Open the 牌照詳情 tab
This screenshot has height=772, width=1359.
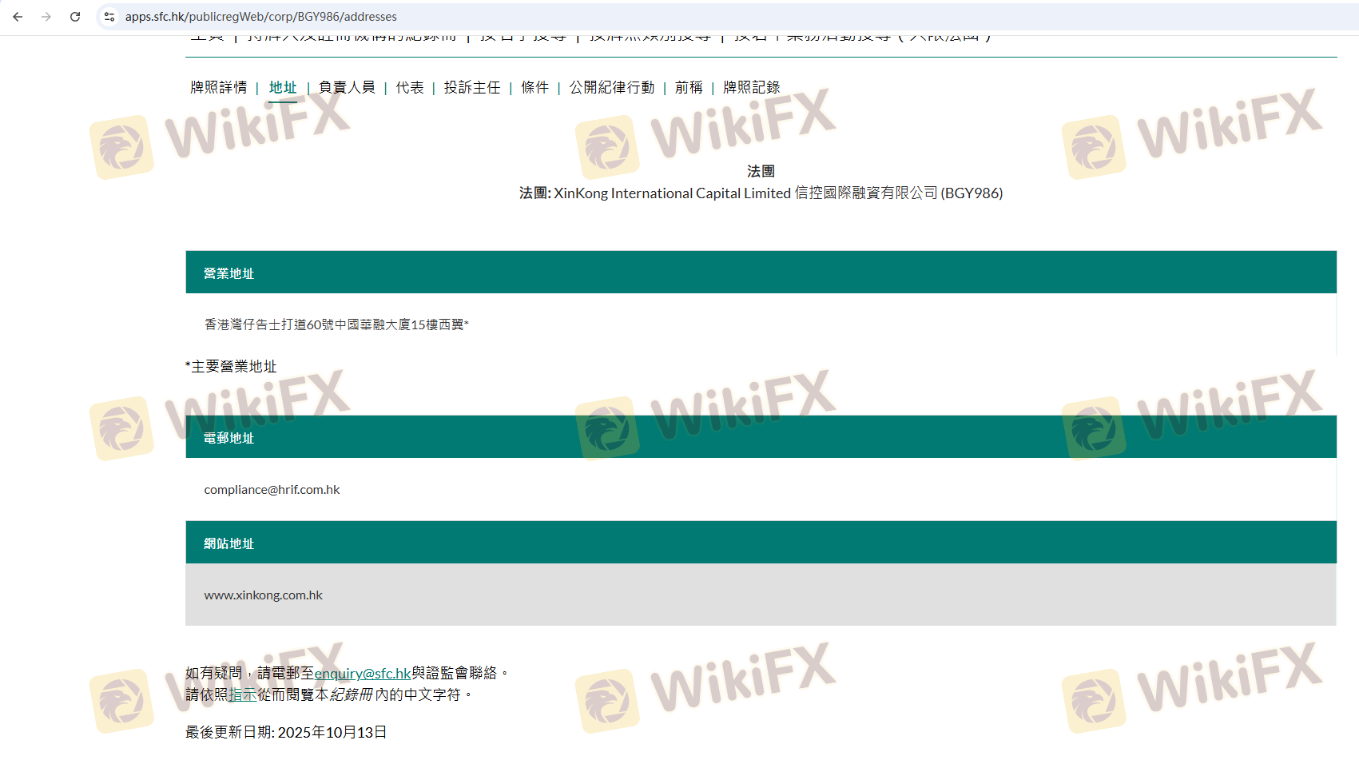click(219, 87)
